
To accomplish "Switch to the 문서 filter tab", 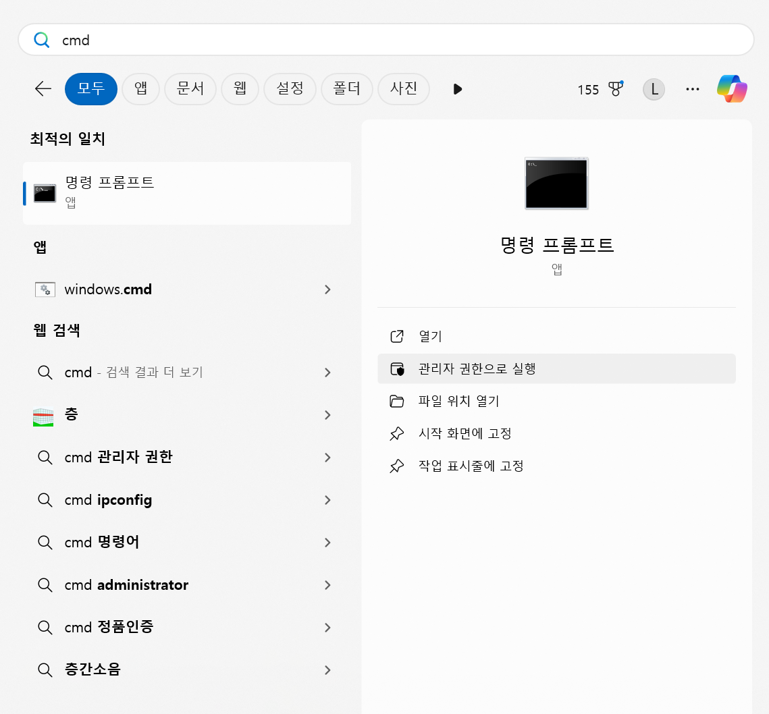I will pos(190,89).
